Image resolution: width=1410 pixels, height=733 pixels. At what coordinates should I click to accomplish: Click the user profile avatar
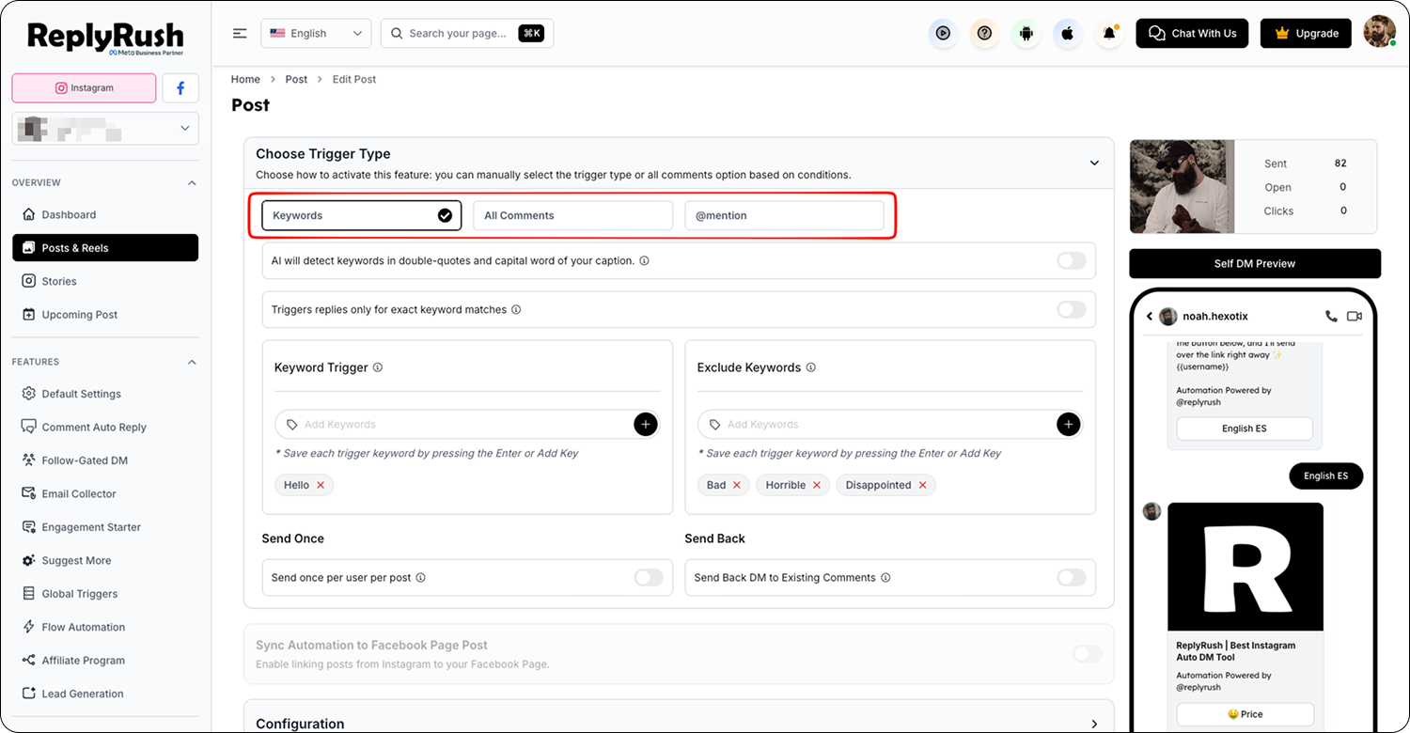point(1379,33)
